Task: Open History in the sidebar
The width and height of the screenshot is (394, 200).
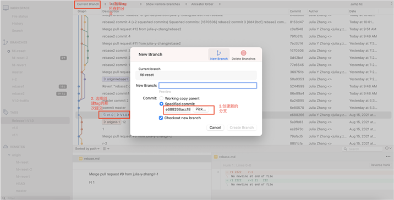Action: click(x=18, y=23)
